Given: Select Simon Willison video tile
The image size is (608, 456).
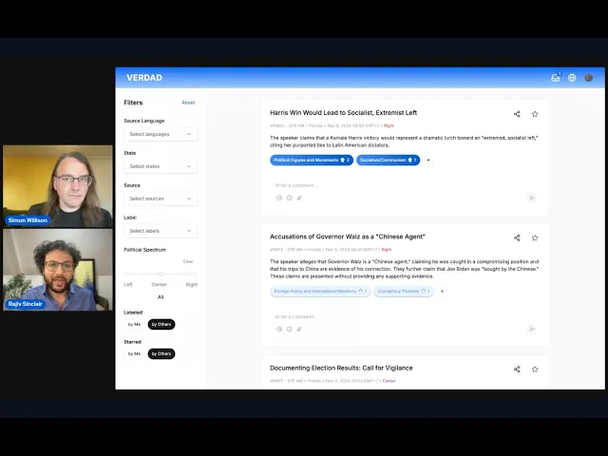Looking at the screenshot, I should (x=58, y=186).
